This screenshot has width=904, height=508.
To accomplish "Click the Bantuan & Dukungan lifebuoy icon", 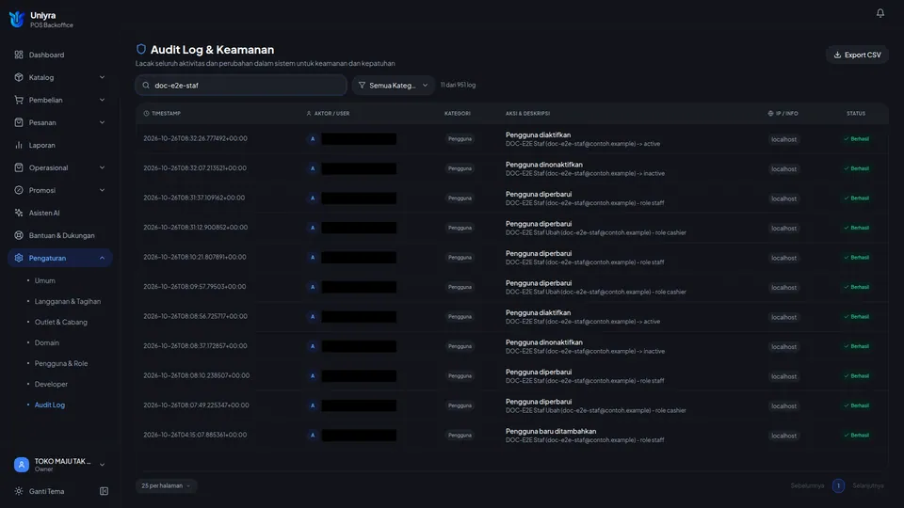I will coord(19,235).
